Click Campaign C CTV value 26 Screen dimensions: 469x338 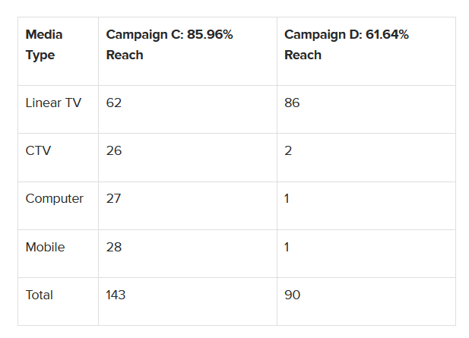[114, 150]
